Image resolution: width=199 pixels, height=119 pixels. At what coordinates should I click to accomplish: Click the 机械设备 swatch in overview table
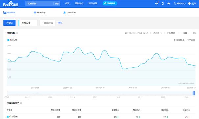pos(8,117)
